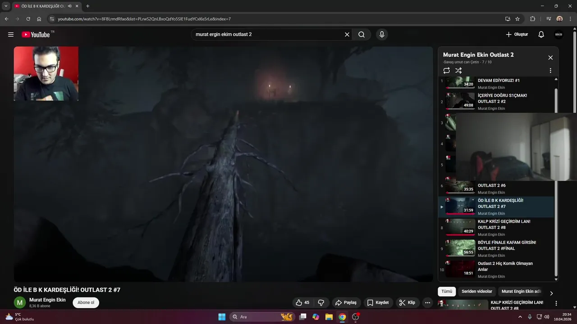Viewport: 577px width, 324px height.
Task: Like the video with 45 likes
Action: pos(302,303)
